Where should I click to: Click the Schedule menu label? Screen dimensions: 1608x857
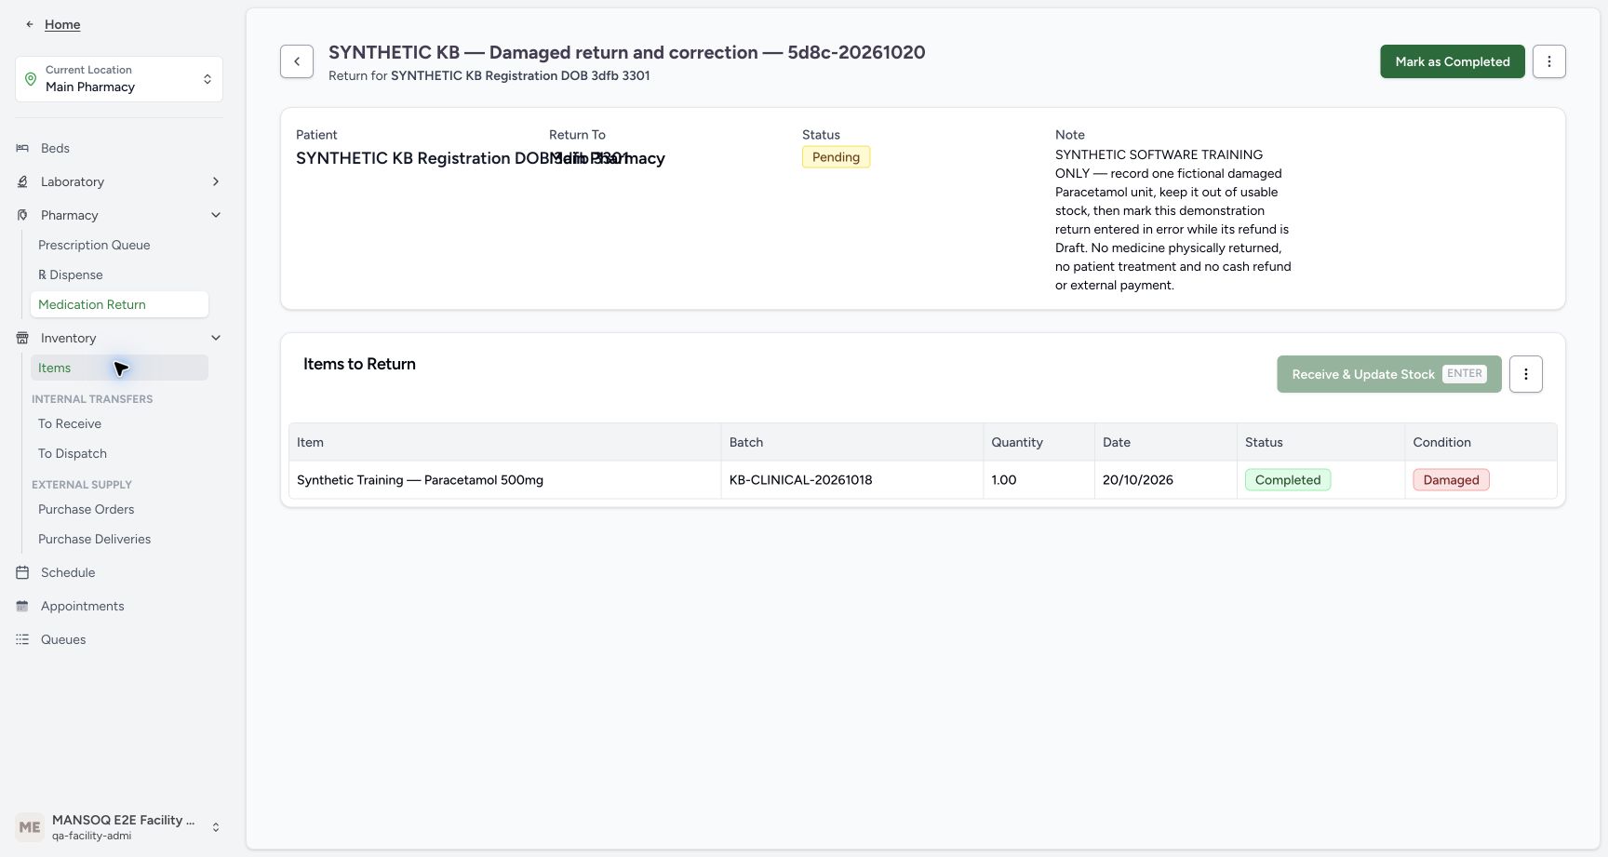point(68,572)
